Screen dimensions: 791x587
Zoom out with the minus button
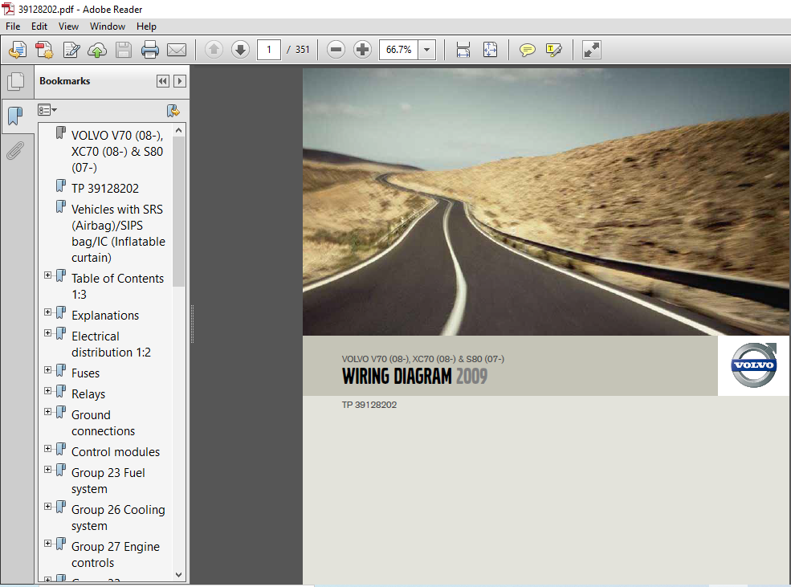(336, 50)
